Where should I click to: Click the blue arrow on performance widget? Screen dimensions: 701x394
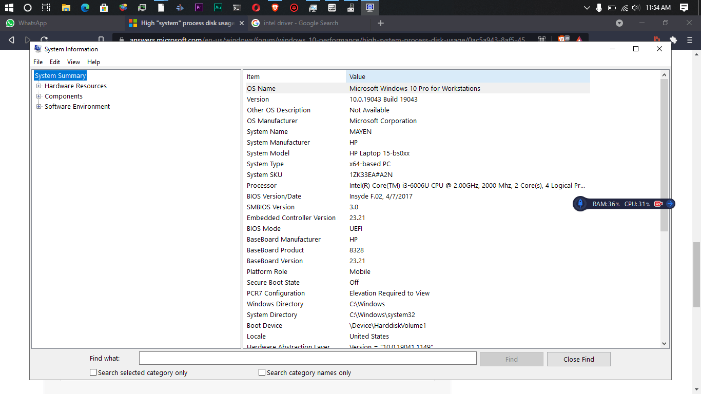pyautogui.click(x=670, y=204)
